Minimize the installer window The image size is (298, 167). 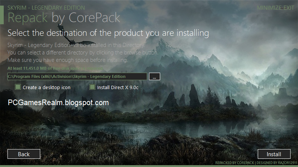point(269,8)
